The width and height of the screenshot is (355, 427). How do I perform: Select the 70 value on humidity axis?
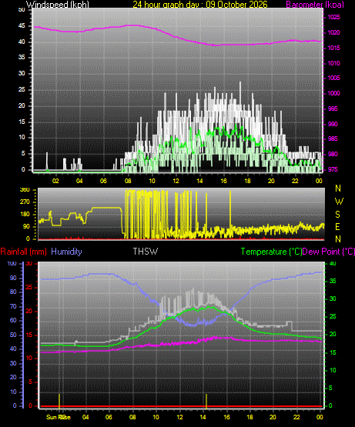(x=13, y=307)
